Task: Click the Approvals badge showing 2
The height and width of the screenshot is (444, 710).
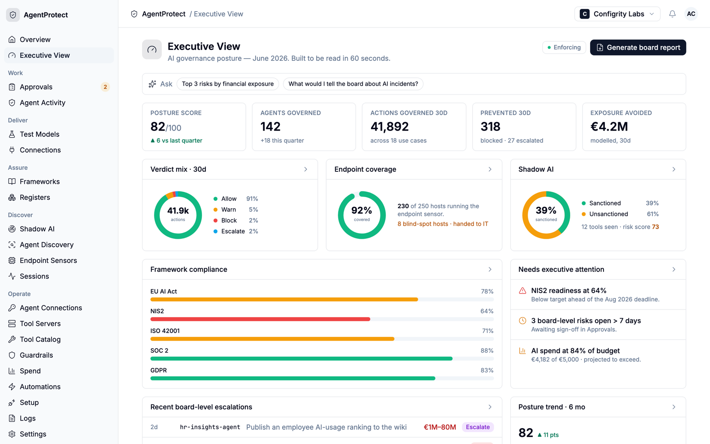Action: 105,87
